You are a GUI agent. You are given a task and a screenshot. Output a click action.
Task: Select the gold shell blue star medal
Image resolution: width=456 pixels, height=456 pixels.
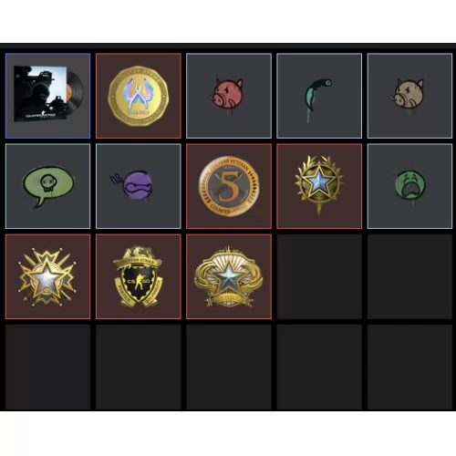(x=229, y=276)
